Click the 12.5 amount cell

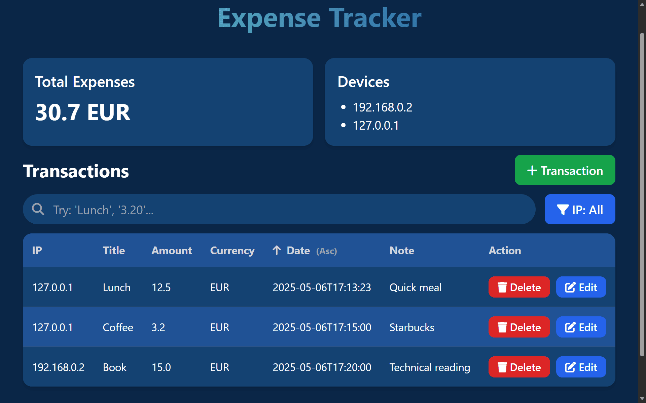[x=161, y=287]
